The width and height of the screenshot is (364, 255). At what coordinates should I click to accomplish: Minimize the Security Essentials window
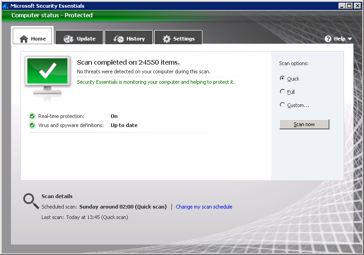342,6
